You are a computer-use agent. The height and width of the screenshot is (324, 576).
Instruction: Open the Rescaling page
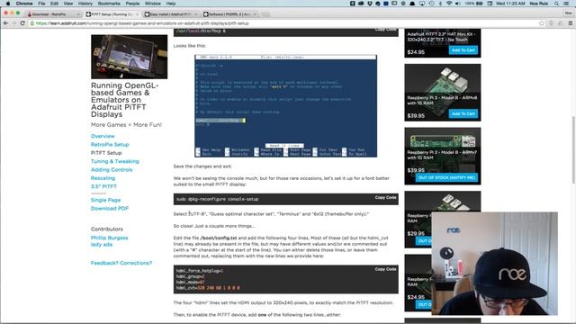[x=103, y=178]
